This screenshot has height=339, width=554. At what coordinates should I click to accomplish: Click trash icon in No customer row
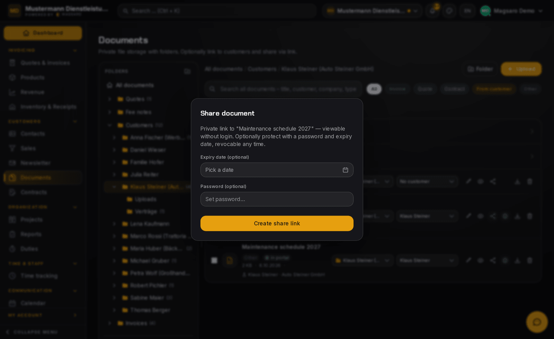tap(530, 181)
